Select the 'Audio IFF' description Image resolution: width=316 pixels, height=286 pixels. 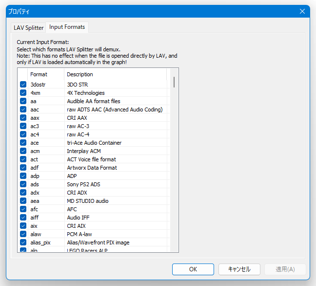[78, 218]
